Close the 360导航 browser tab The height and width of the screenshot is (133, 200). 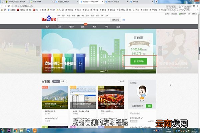pyautogui.click(x=28, y=2)
